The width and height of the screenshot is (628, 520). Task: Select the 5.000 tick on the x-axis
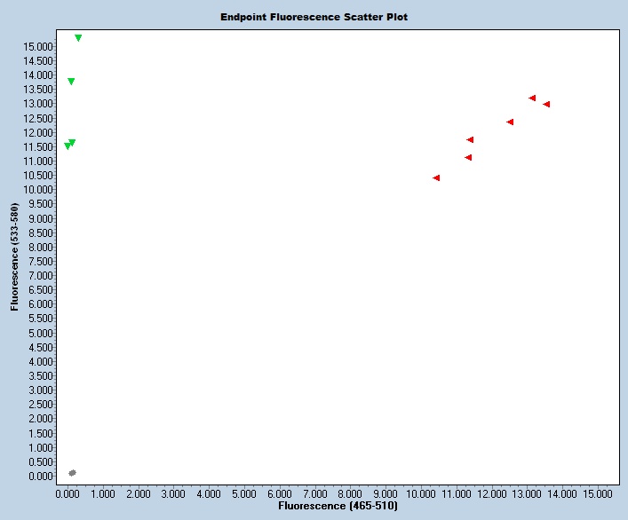(244, 492)
